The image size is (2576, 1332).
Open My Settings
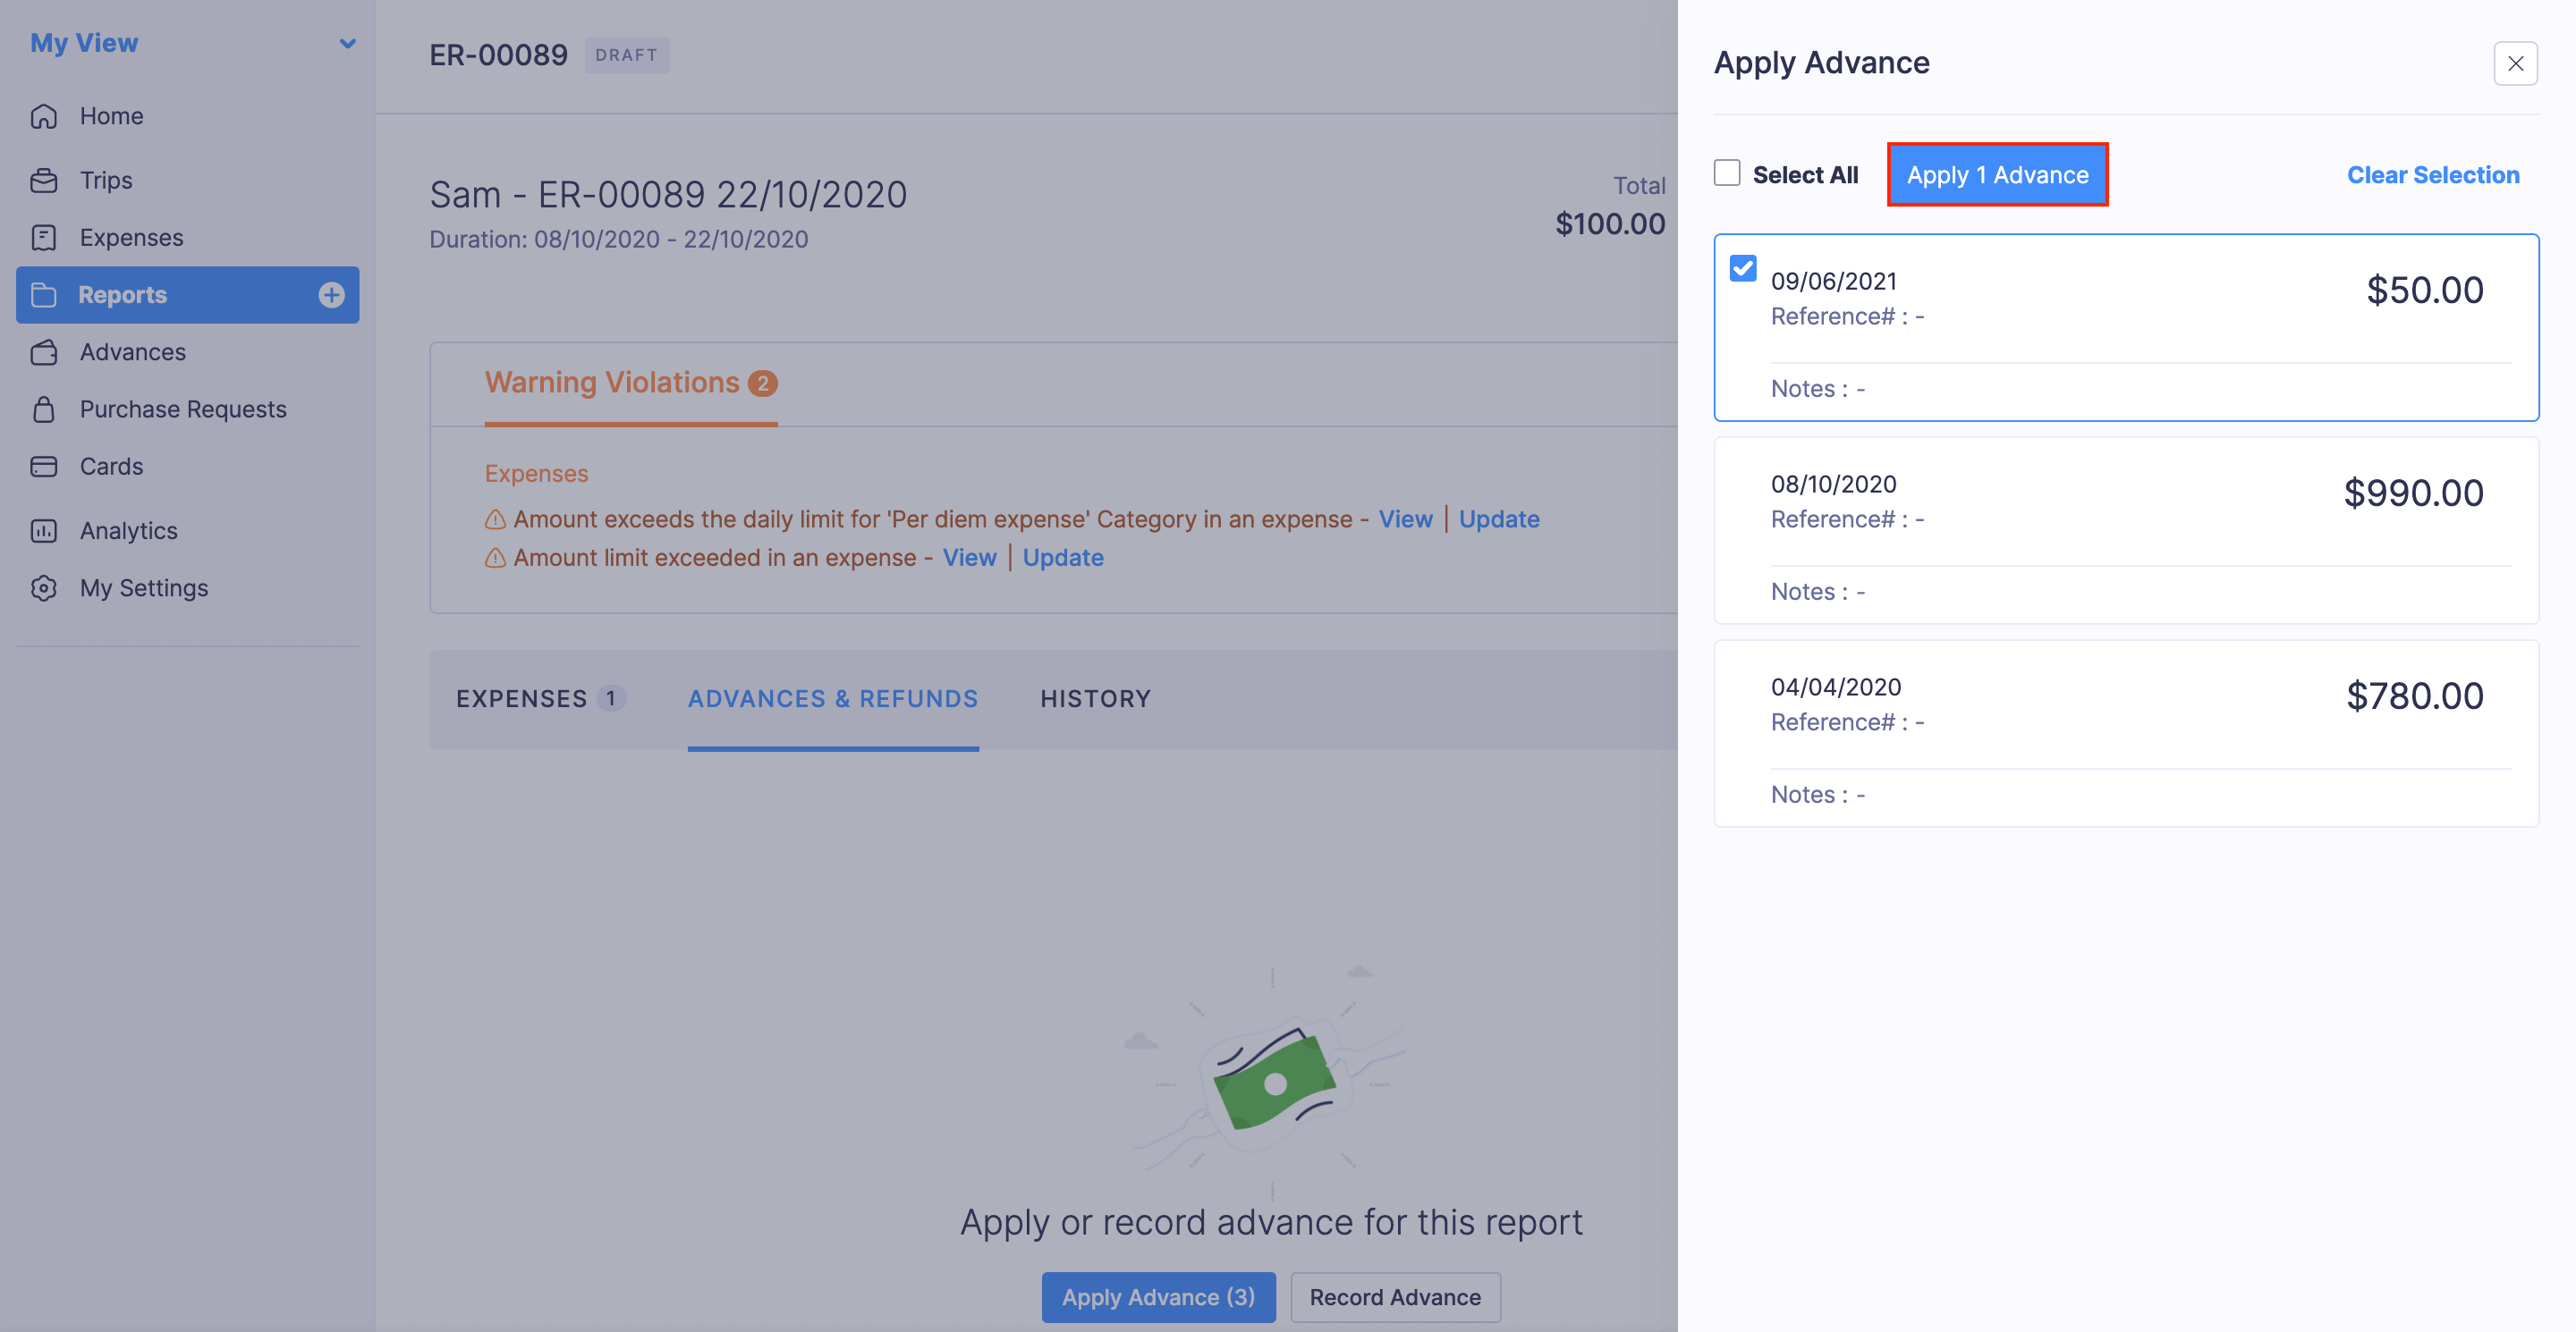[143, 587]
